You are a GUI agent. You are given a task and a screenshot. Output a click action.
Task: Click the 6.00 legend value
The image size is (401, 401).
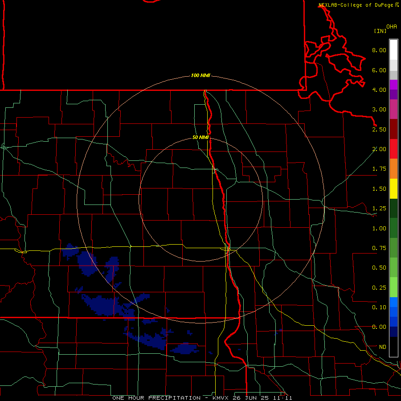(x=379, y=70)
